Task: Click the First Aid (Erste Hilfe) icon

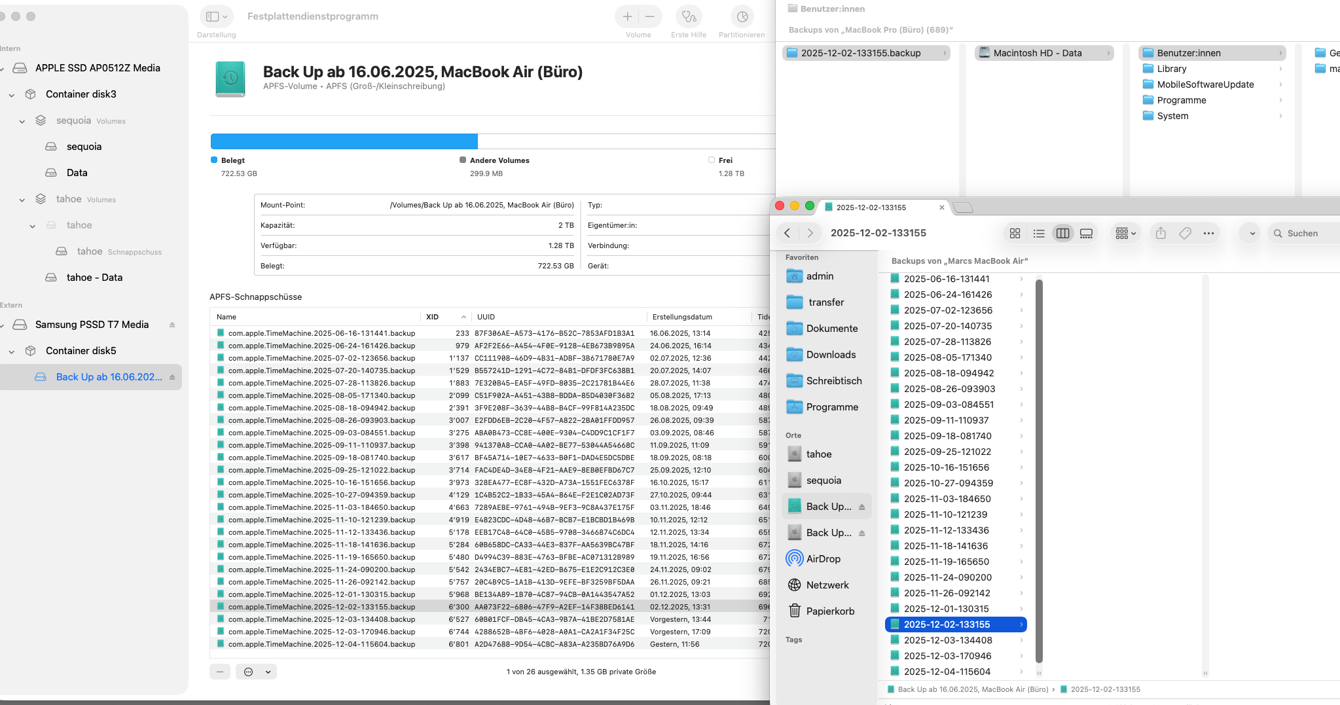Action: coord(689,17)
